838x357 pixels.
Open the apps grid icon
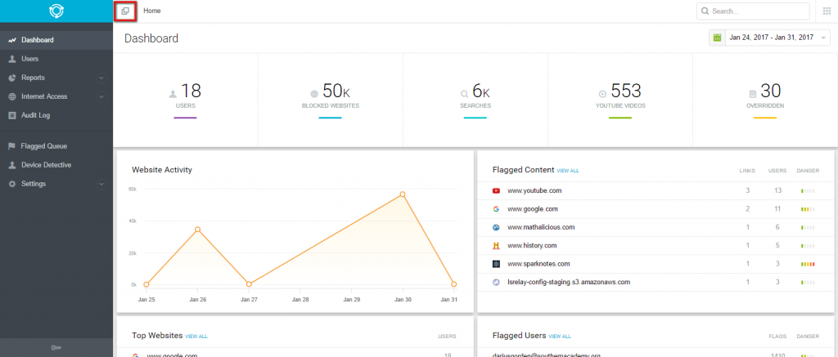pos(827,11)
